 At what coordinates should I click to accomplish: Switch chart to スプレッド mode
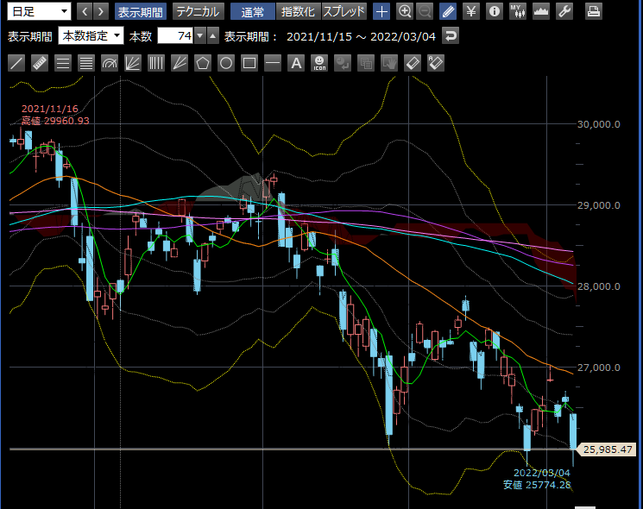pos(344,11)
